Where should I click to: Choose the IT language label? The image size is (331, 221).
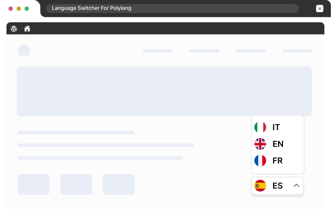(276, 127)
